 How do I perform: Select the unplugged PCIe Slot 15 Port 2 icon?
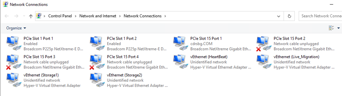pyautogui.click(x=263, y=44)
